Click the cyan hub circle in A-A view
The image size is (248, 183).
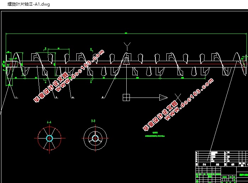pos(49,138)
